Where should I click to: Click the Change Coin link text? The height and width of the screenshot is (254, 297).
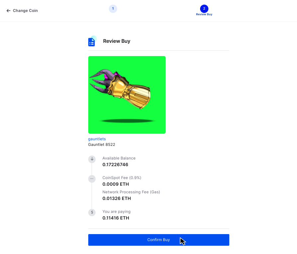pos(25,11)
